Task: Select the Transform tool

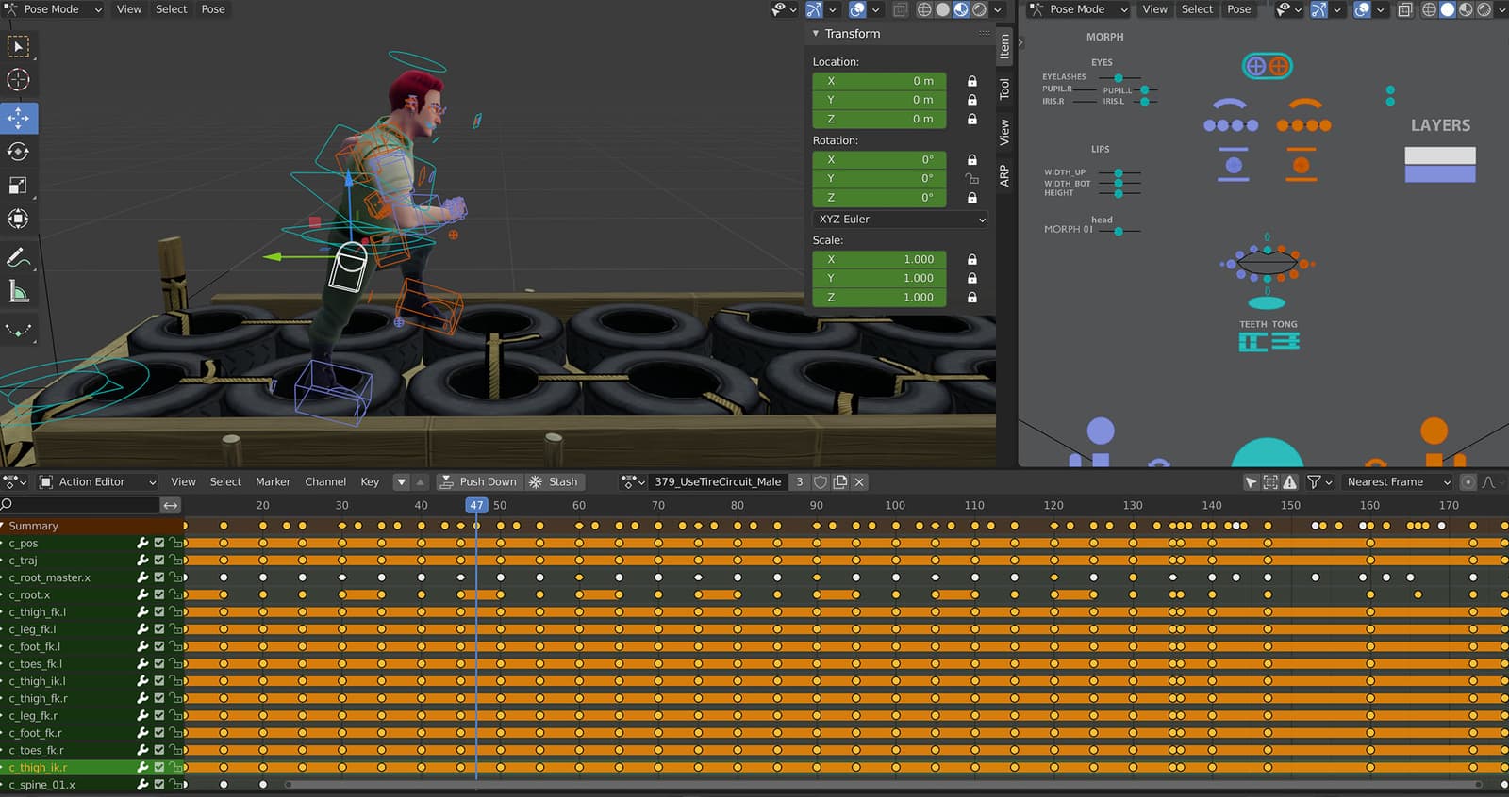Action: pos(18,219)
